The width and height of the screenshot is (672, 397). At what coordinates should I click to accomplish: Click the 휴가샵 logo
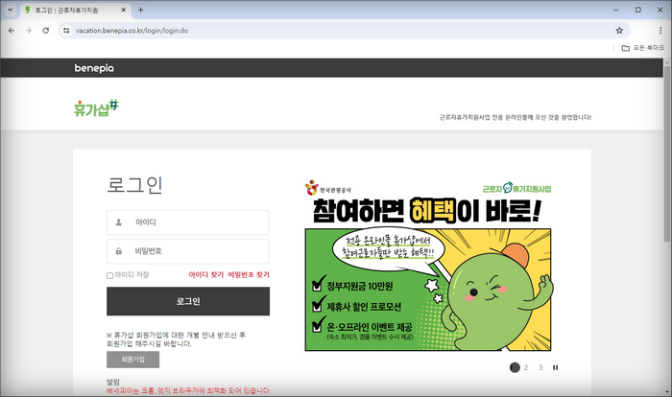[96, 108]
